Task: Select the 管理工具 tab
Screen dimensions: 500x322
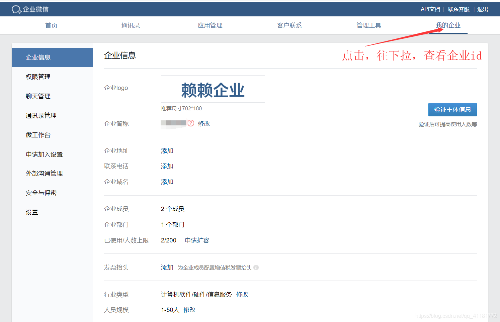Action: pyautogui.click(x=369, y=25)
